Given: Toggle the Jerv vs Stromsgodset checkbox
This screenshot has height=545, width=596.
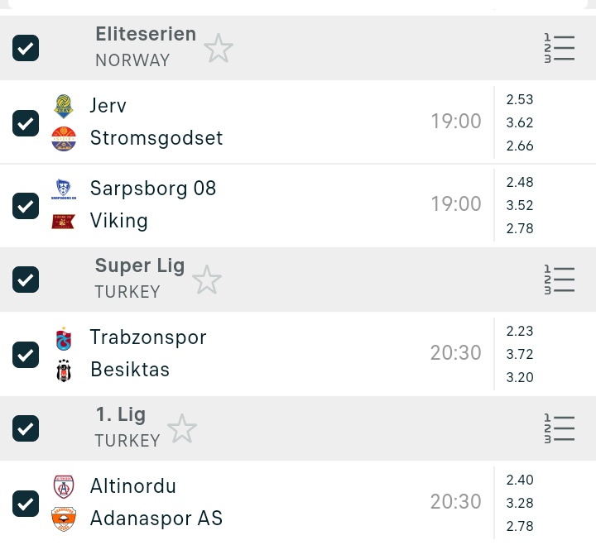Looking at the screenshot, I should [26, 122].
